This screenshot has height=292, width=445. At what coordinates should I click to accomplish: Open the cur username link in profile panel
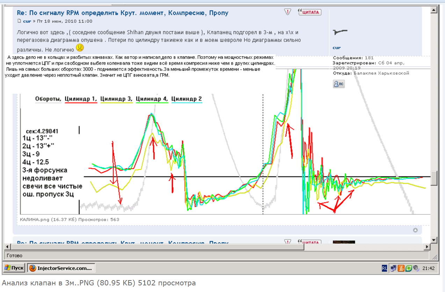[x=337, y=47]
